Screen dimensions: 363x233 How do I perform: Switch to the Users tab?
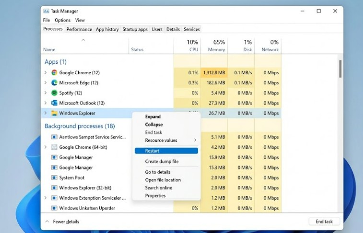click(x=157, y=29)
